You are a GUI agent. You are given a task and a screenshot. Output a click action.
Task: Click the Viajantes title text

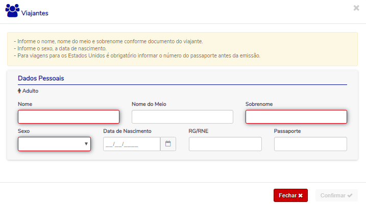point(35,13)
